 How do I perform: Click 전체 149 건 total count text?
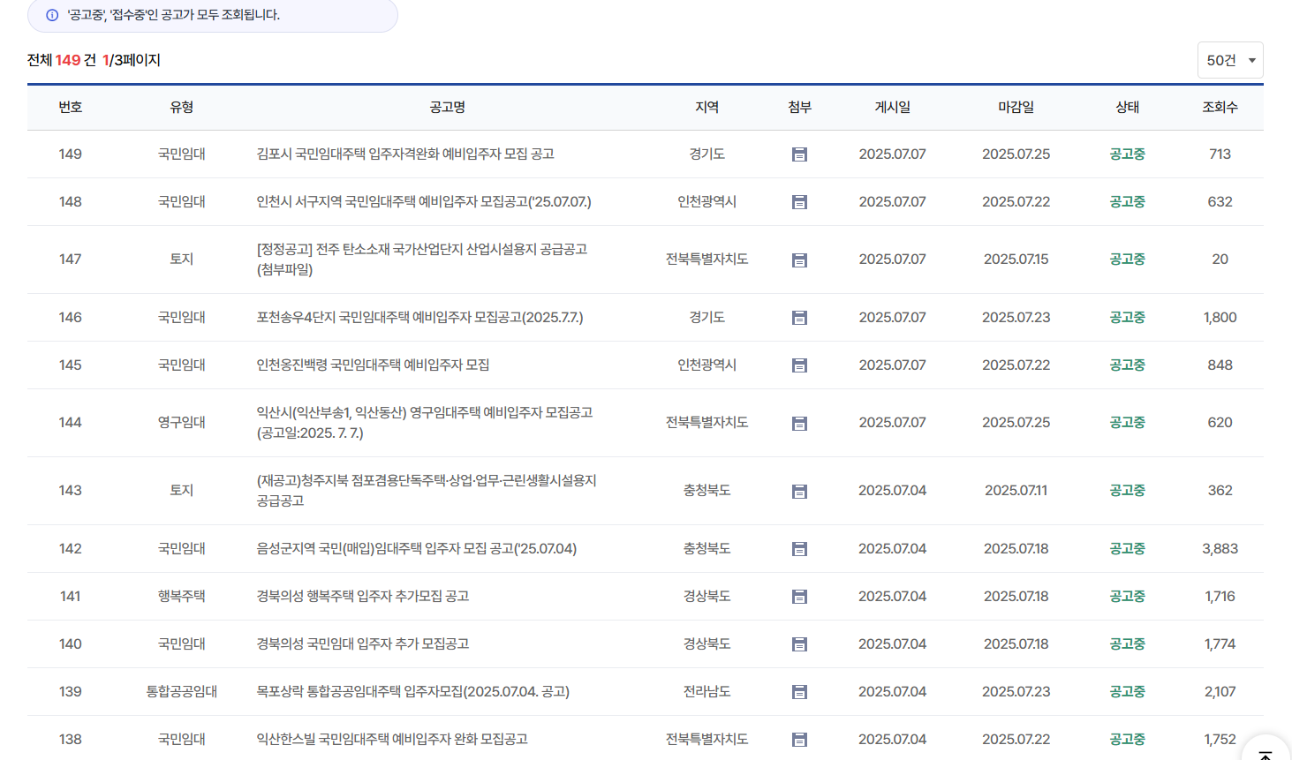tap(62, 60)
